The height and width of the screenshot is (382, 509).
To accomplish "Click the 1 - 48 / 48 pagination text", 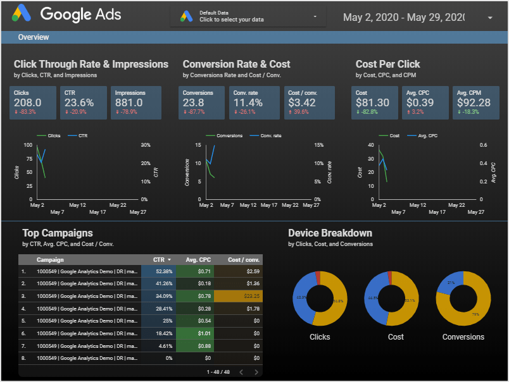I will coord(218,372).
